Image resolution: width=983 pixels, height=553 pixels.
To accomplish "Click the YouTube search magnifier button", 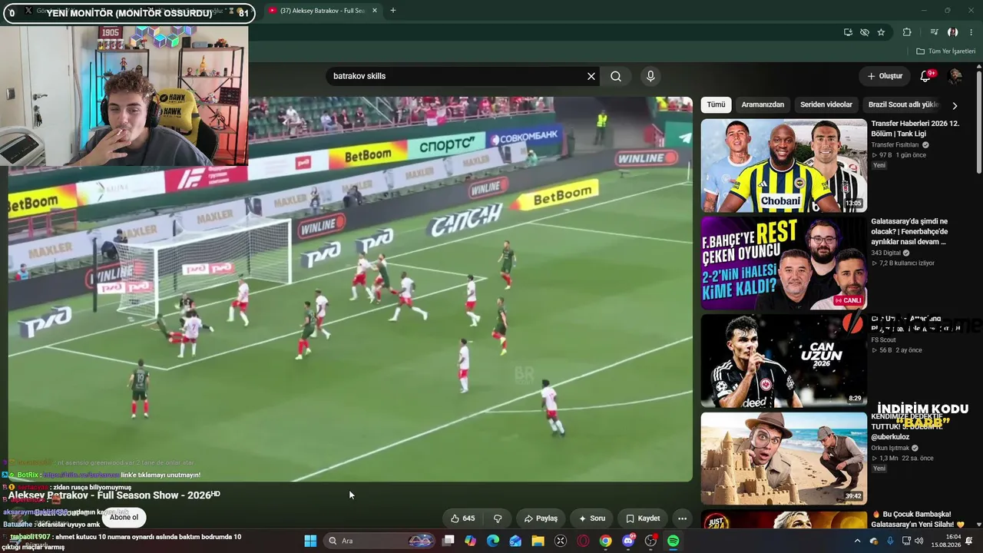I will pos(616,76).
